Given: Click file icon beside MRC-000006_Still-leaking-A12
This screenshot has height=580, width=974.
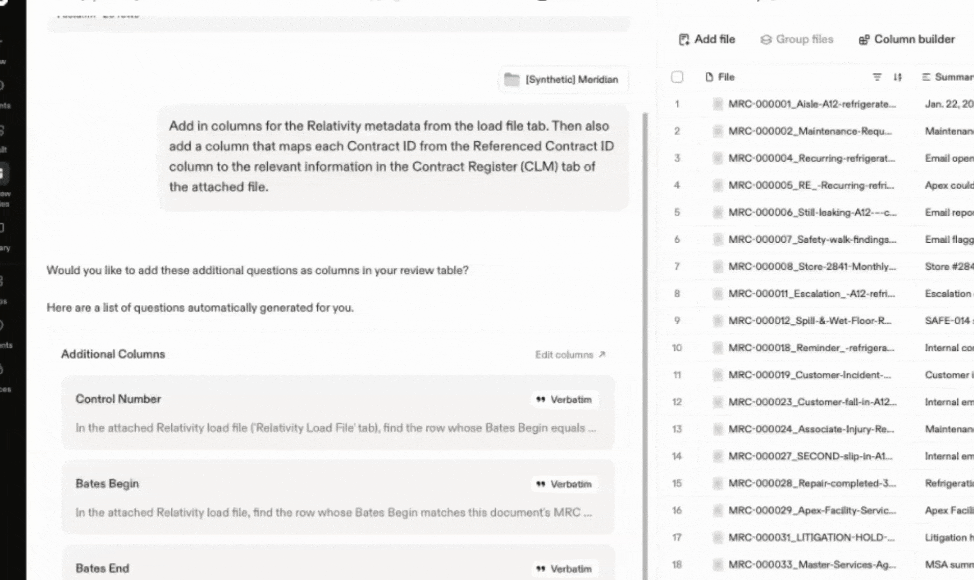Looking at the screenshot, I should point(718,213).
